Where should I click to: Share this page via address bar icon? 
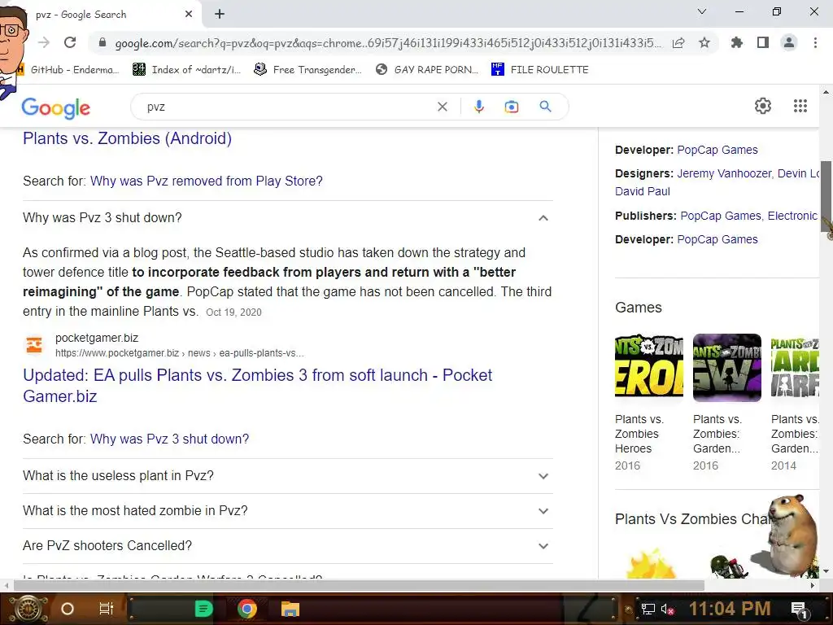click(678, 42)
